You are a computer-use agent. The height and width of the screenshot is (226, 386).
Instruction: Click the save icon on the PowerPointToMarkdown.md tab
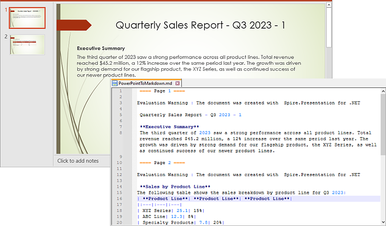(x=115, y=83)
